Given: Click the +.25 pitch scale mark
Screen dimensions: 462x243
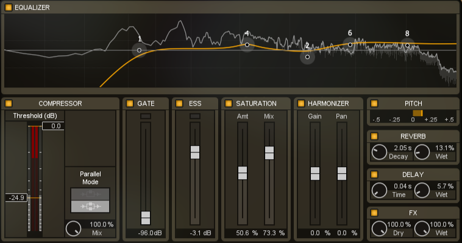Looking at the screenshot, I should point(431,120).
